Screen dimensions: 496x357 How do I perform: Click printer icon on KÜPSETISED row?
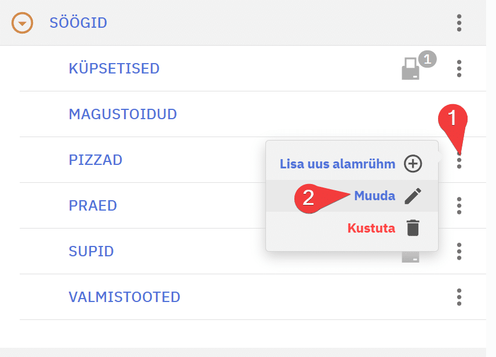pyautogui.click(x=410, y=69)
